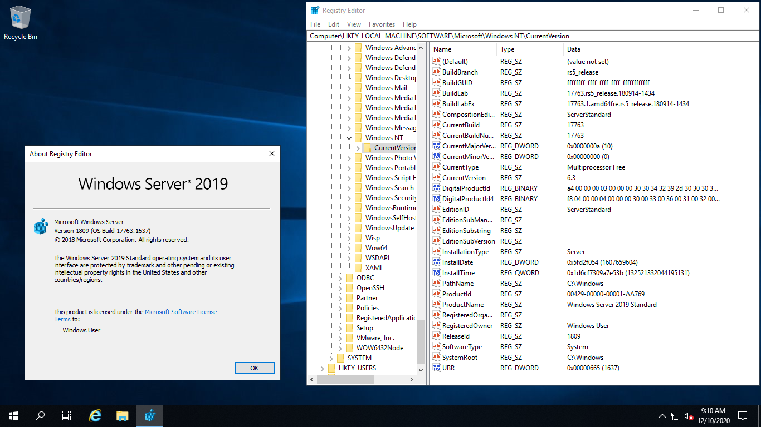Collapse the Windows NT tree node
This screenshot has width=761, height=427.
coord(349,138)
